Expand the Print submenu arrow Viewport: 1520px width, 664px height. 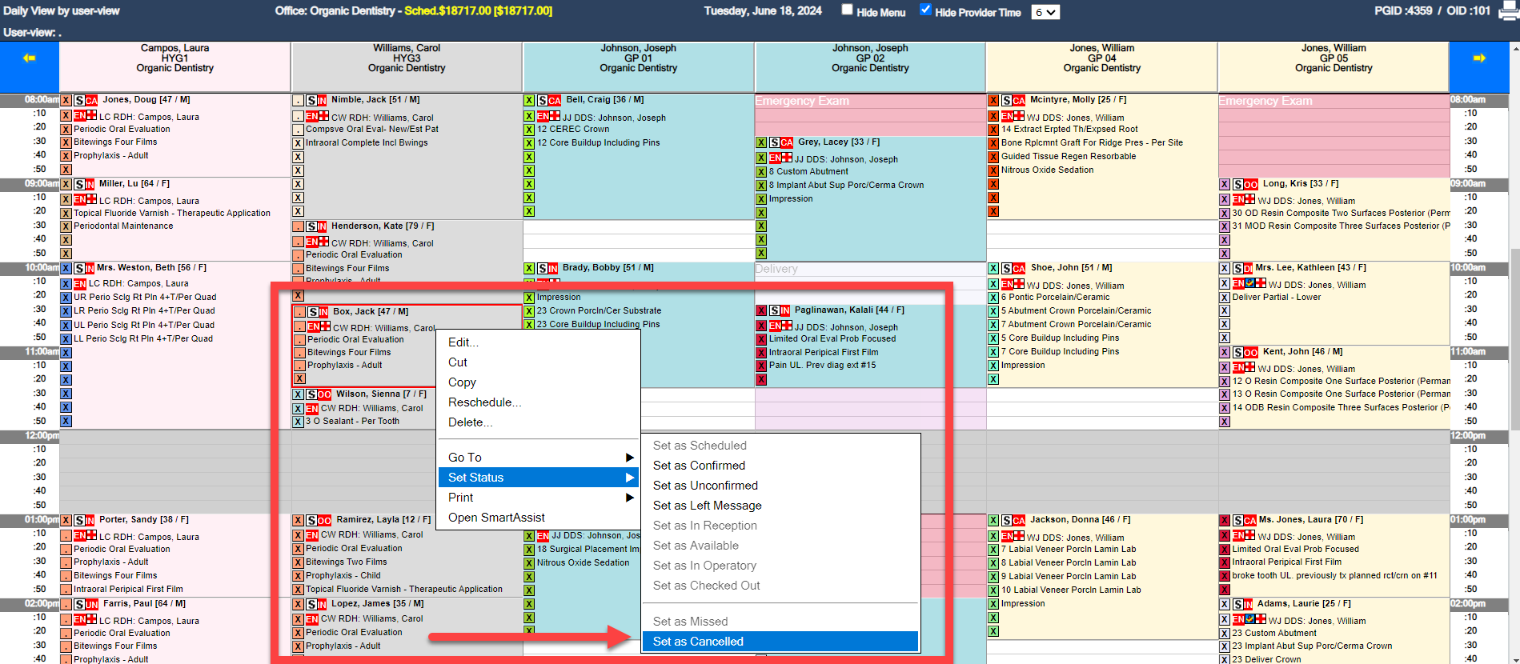[x=629, y=498]
